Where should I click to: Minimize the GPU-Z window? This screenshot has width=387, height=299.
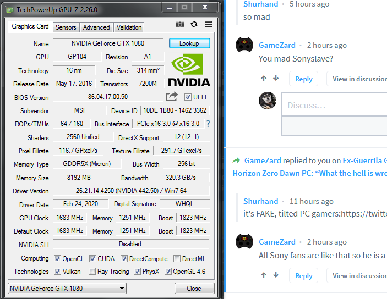click(x=170, y=7)
